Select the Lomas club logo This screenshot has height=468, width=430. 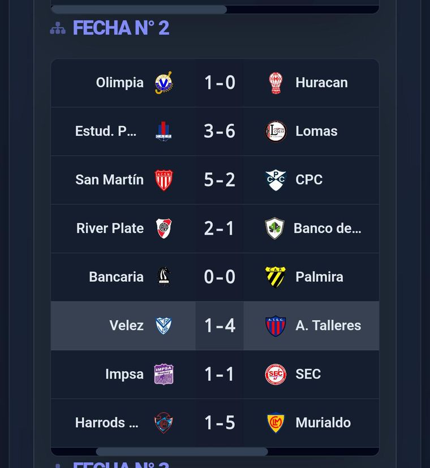[x=276, y=131]
